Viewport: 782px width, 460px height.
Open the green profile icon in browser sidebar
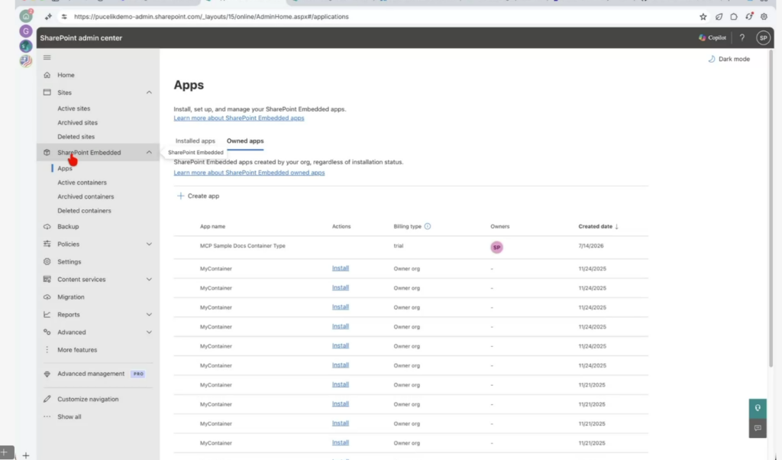coord(26,16)
